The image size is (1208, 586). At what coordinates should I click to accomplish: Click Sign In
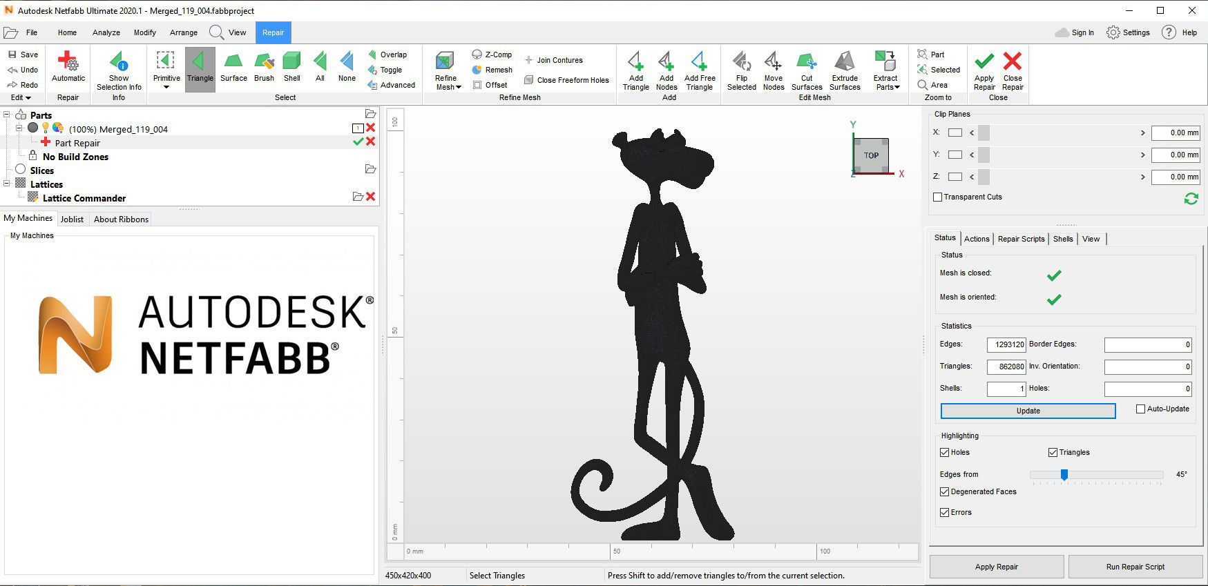1075,32
